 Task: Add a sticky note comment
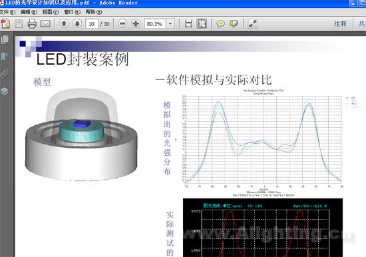coord(220,24)
